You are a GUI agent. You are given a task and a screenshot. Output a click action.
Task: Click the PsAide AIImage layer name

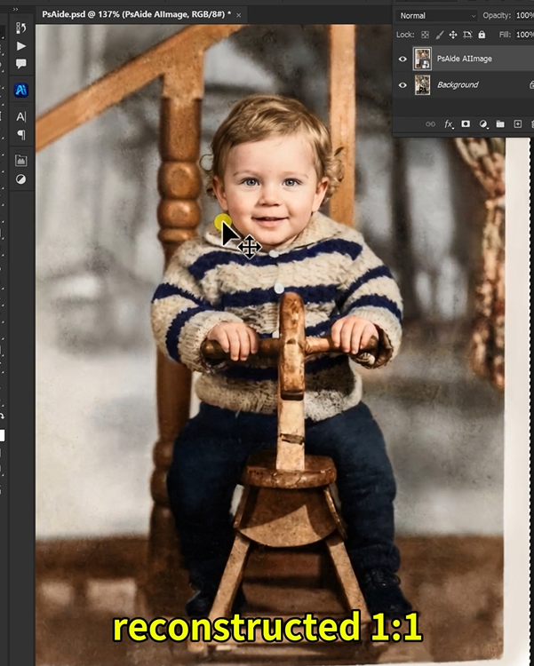[465, 59]
